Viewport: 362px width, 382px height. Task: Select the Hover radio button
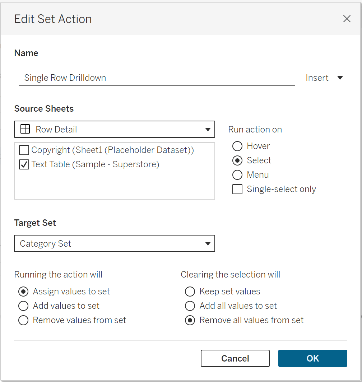tap(237, 146)
